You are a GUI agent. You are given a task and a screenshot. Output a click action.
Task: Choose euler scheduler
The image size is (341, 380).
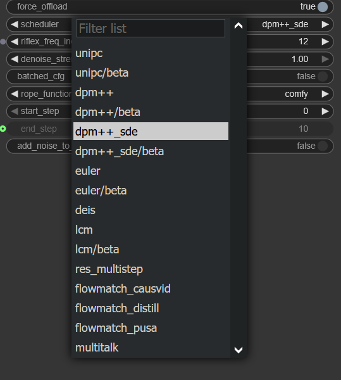151,170
